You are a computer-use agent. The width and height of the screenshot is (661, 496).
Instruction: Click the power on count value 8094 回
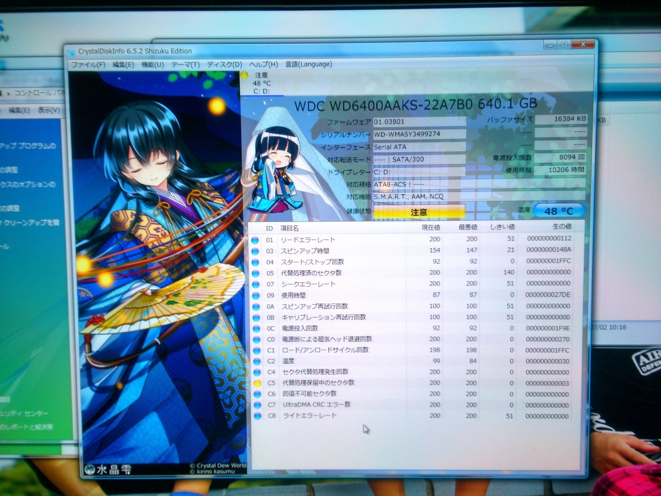pos(561,158)
